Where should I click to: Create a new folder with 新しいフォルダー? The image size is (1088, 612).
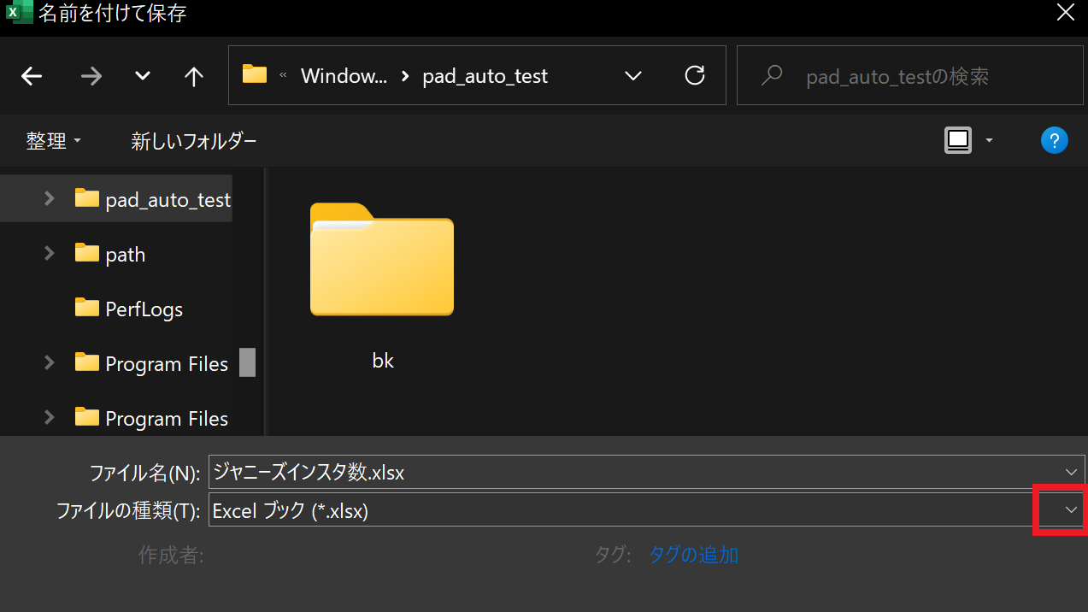195,139
